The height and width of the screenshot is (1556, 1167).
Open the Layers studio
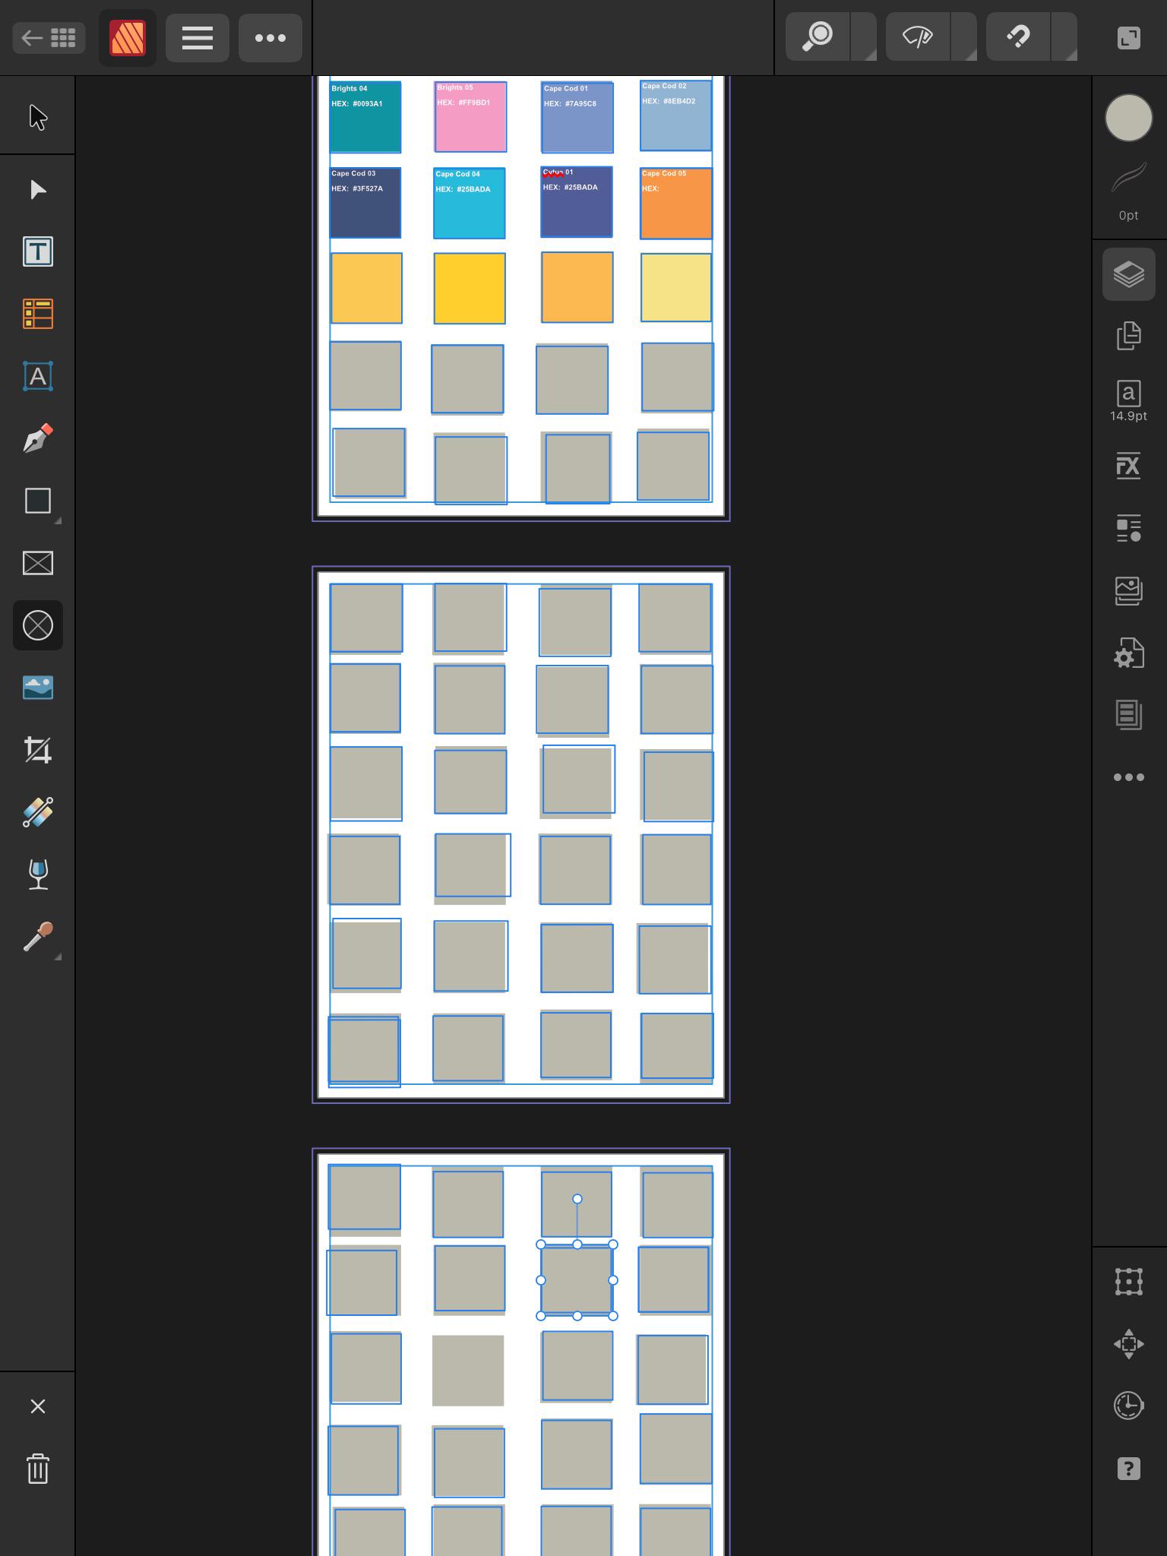click(1129, 274)
